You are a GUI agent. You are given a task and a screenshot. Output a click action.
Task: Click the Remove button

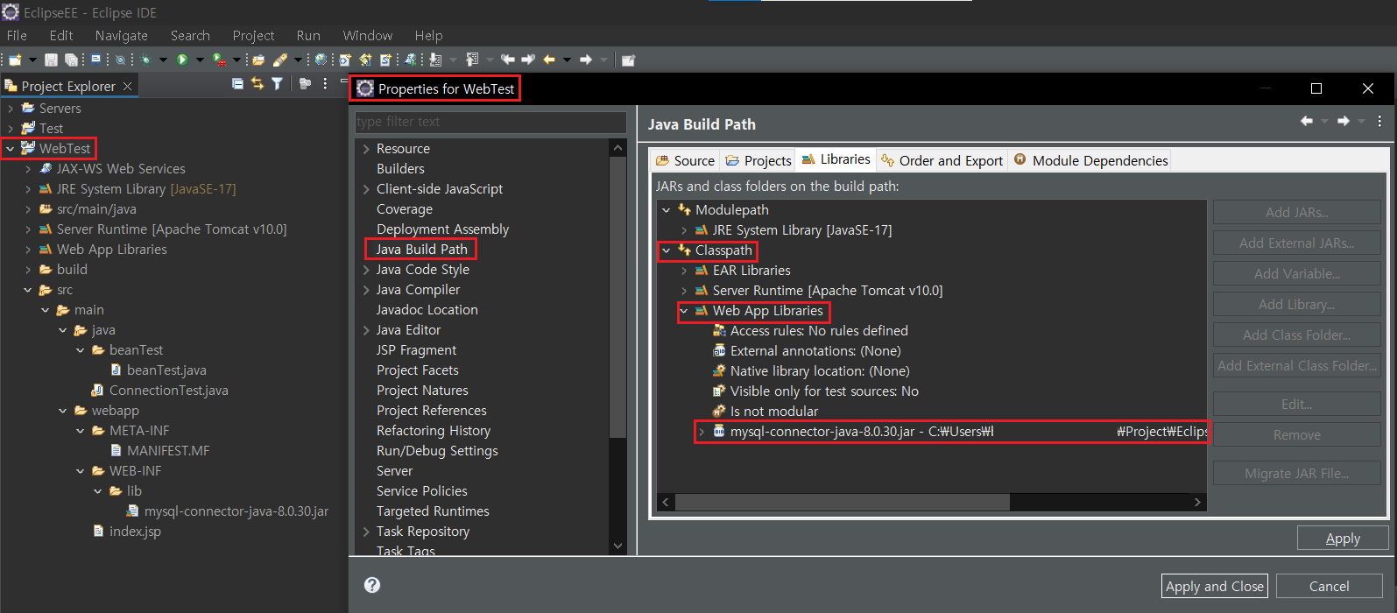1296,435
